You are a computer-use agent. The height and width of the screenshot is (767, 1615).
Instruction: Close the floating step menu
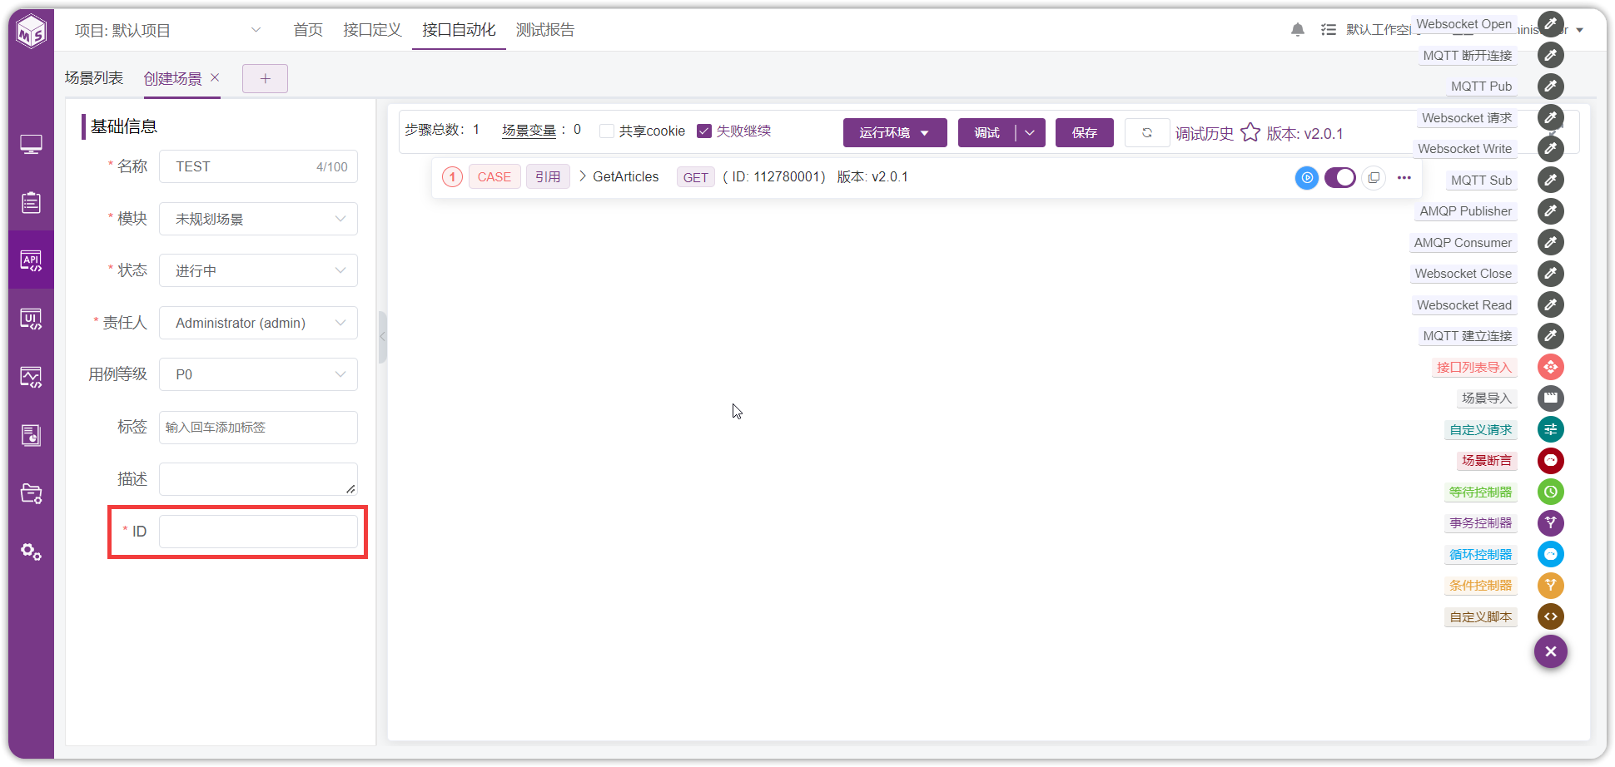tap(1550, 651)
